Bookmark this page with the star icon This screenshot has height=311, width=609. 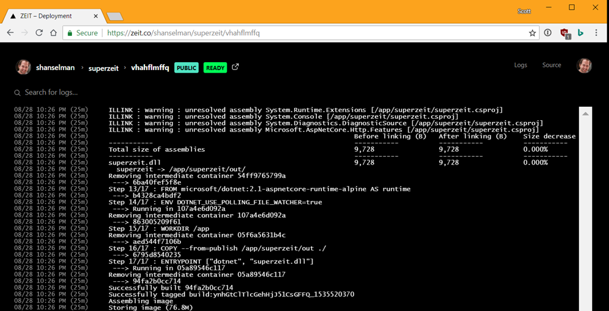coord(532,33)
